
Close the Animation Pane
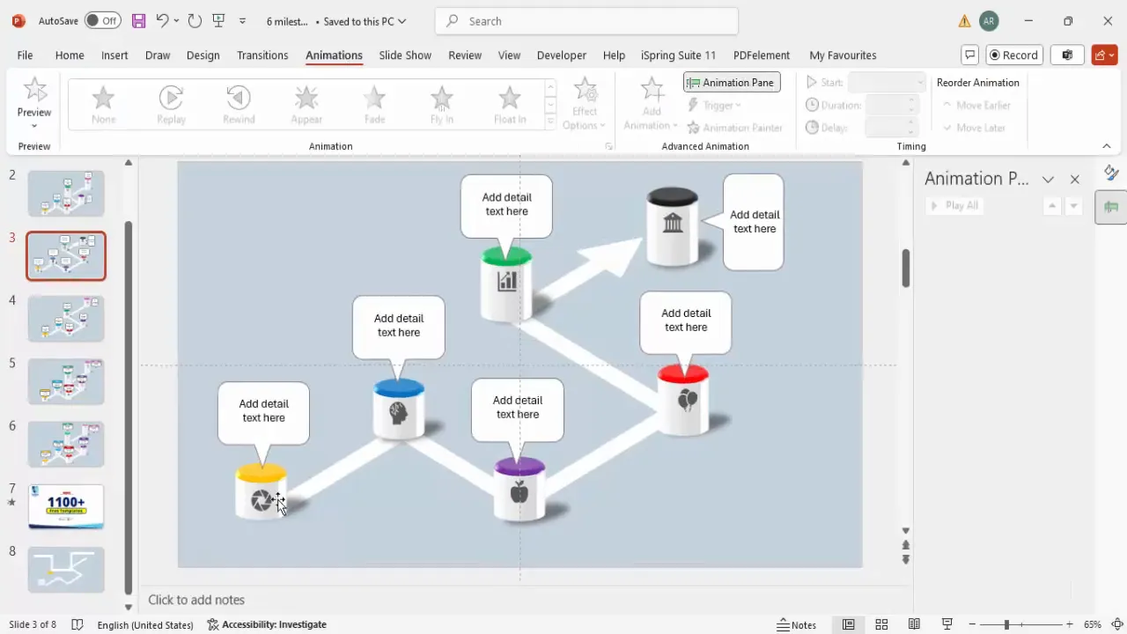1074,179
